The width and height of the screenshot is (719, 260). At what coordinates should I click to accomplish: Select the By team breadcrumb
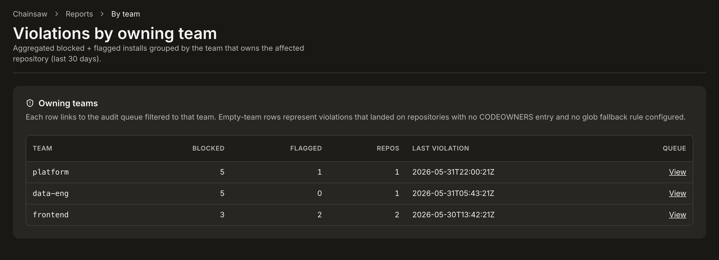tap(126, 14)
